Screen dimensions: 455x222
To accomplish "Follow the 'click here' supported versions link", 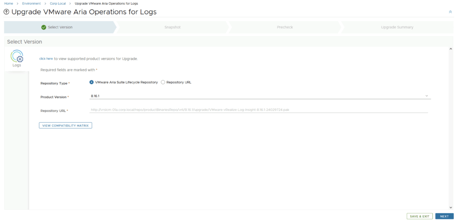I will coord(46,58).
